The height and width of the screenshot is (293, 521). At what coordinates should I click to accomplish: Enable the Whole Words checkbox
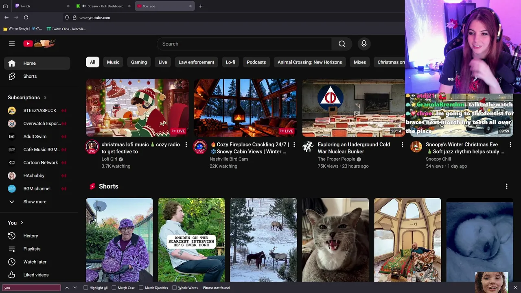174,288
